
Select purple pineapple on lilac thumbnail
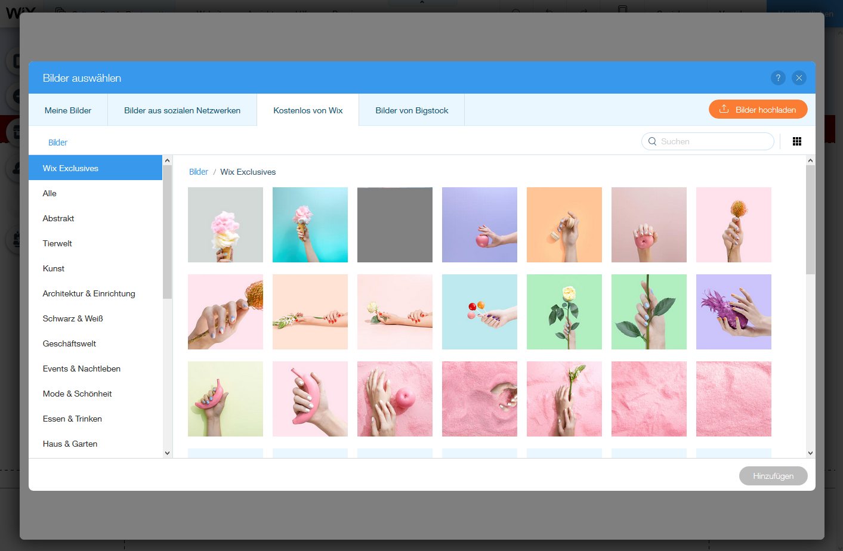(x=734, y=312)
